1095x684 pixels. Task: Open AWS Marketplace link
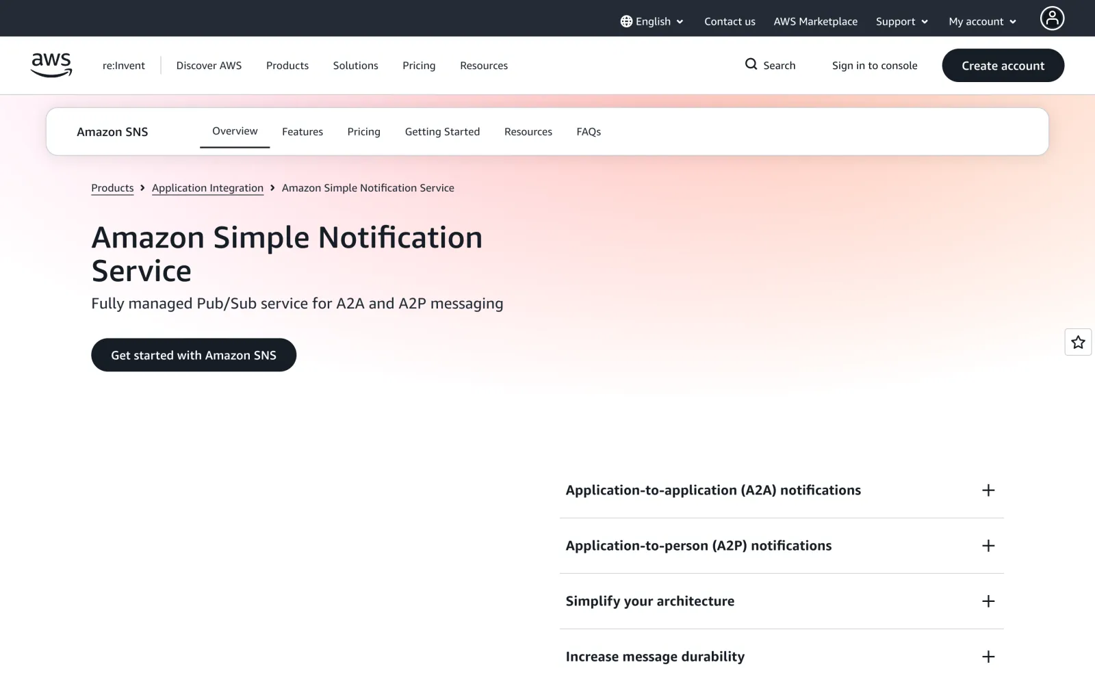point(815,21)
